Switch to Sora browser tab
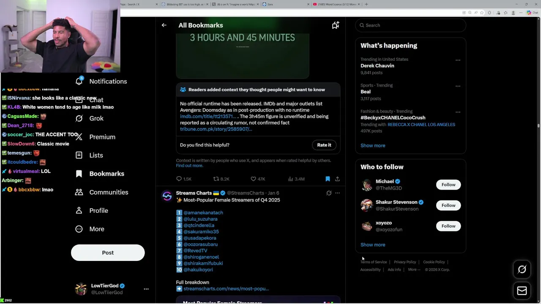This screenshot has width=541, height=304. pyautogui.click(x=285, y=4)
